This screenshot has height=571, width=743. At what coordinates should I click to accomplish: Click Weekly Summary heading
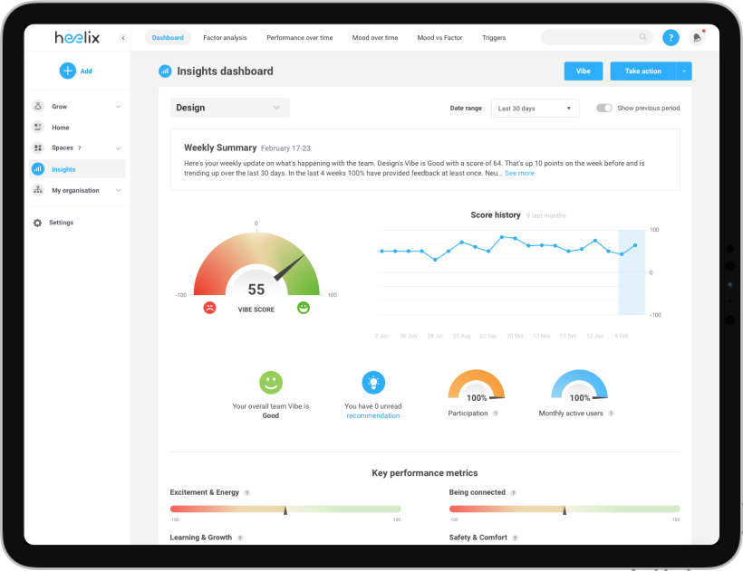(220, 148)
